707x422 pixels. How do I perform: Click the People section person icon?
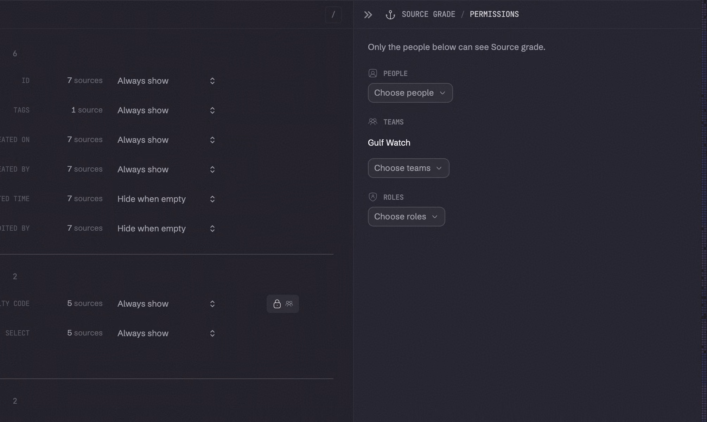point(373,73)
